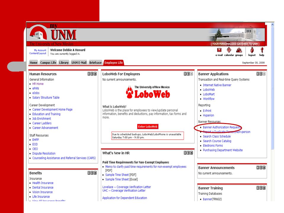Open the Search Course Catalog link
Image resolution: width=284 pixels, height=213 pixels.
point(217,141)
